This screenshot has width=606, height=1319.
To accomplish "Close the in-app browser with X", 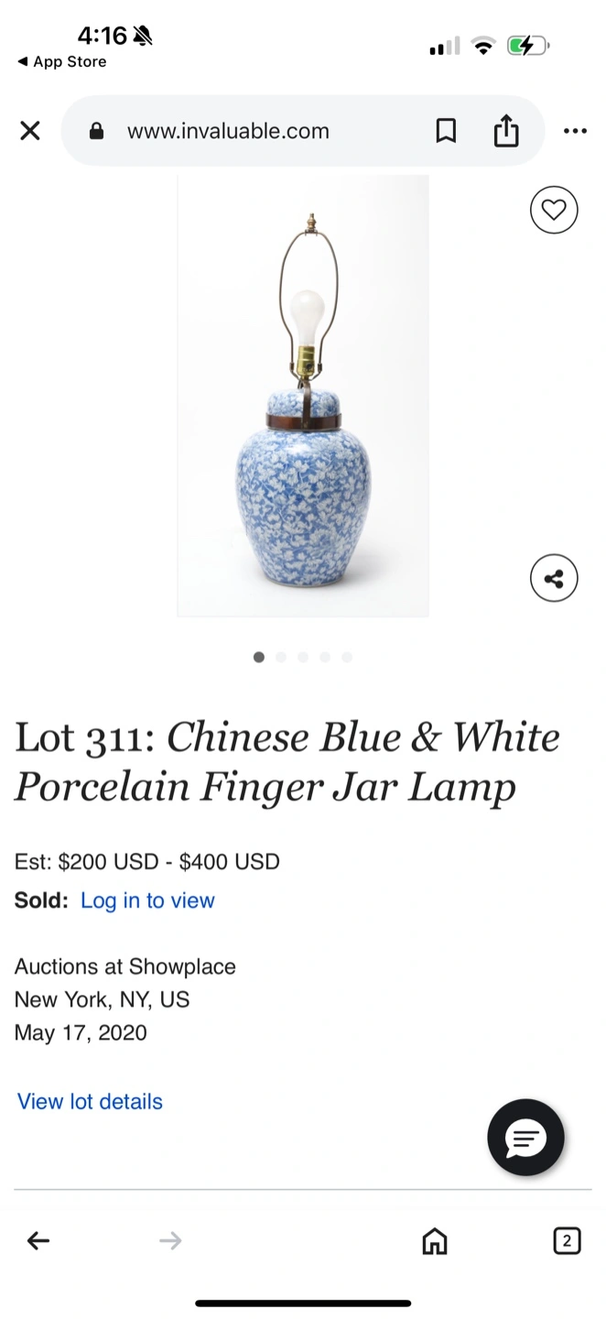I will [x=30, y=131].
